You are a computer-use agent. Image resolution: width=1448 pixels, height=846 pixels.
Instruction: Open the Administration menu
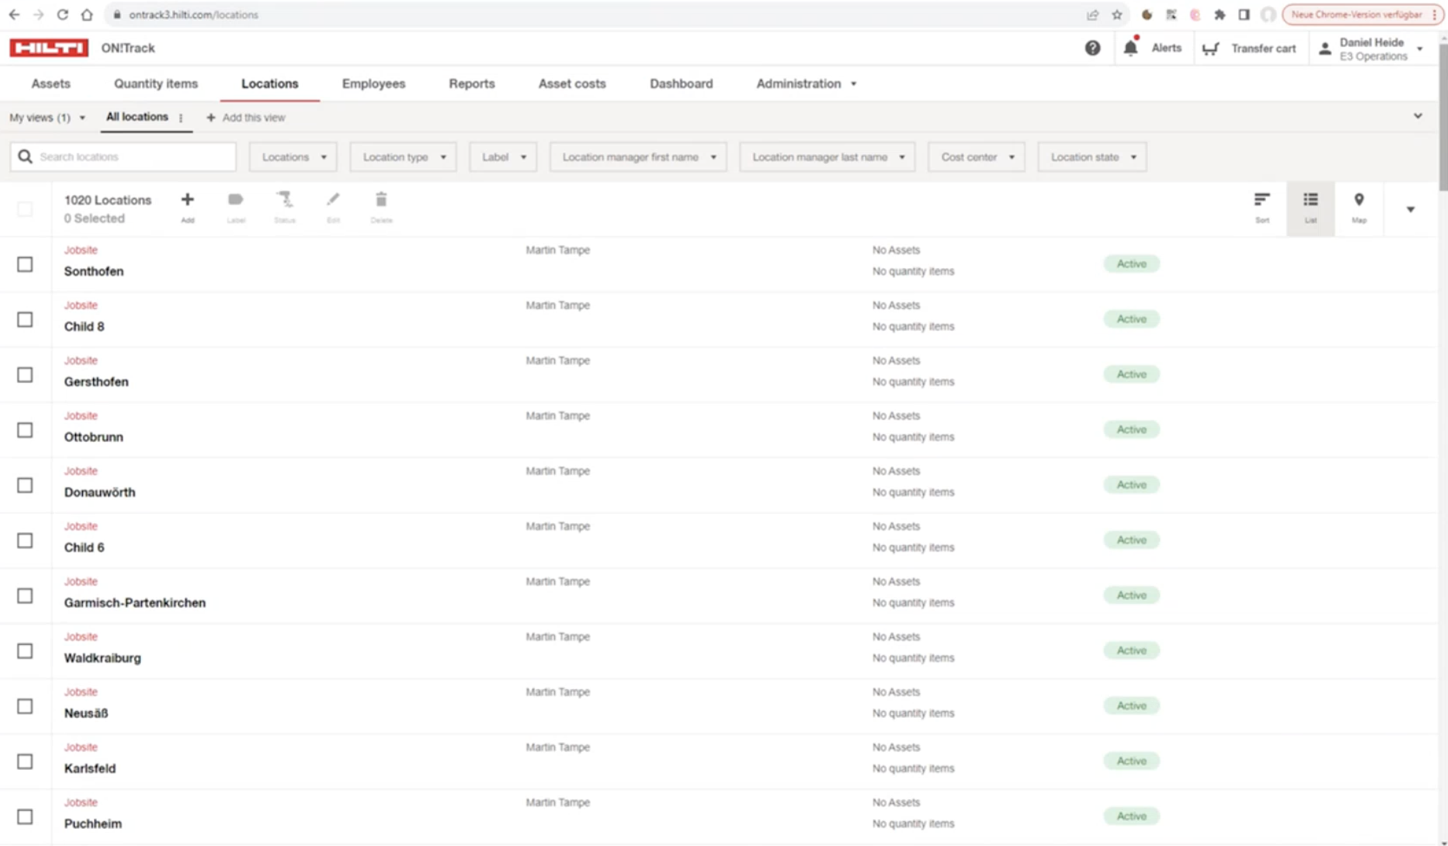805,84
